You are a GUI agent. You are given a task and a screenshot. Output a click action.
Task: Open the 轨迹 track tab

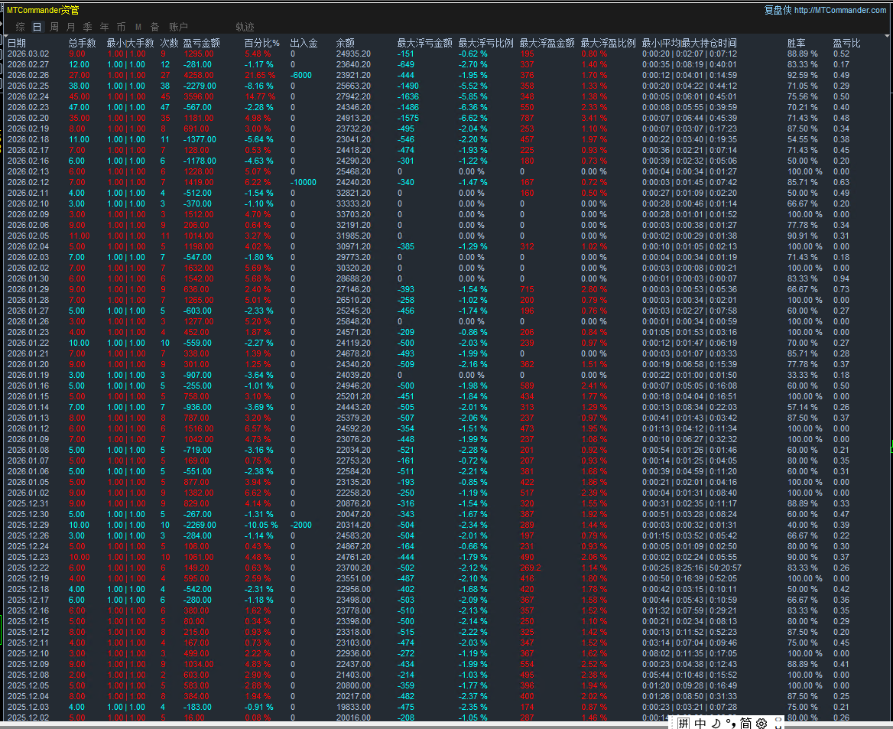(x=245, y=27)
